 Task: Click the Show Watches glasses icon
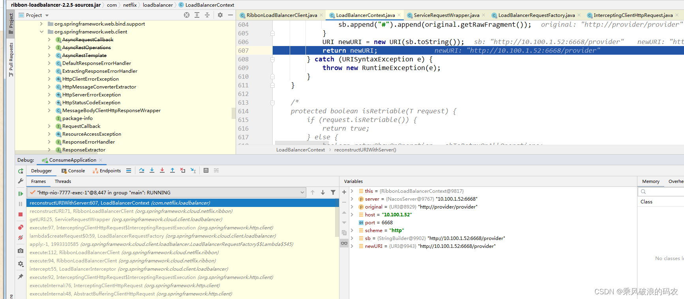(344, 243)
